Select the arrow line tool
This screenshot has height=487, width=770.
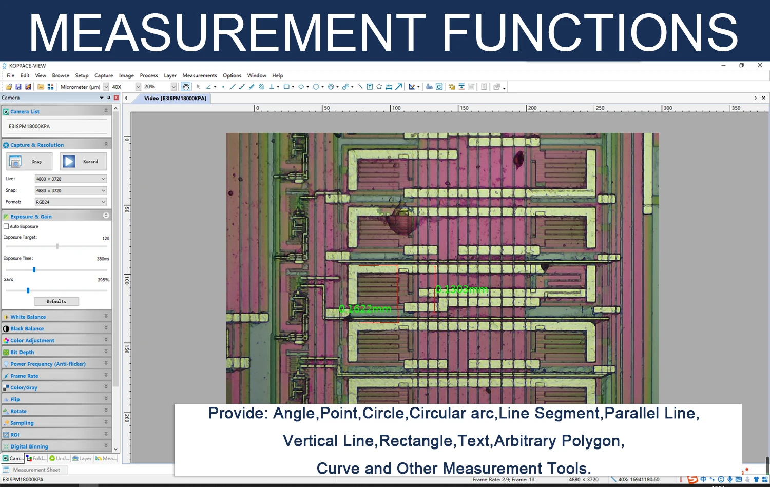pyautogui.click(x=399, y=87)
